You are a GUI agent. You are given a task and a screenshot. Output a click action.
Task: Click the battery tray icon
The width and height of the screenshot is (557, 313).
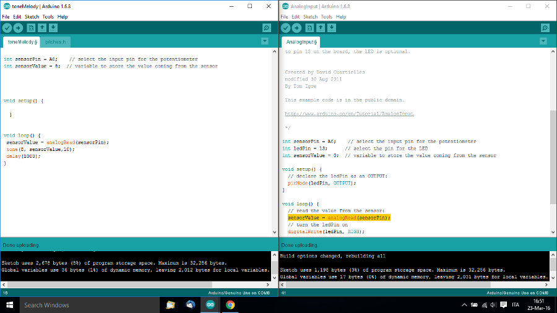474,305
